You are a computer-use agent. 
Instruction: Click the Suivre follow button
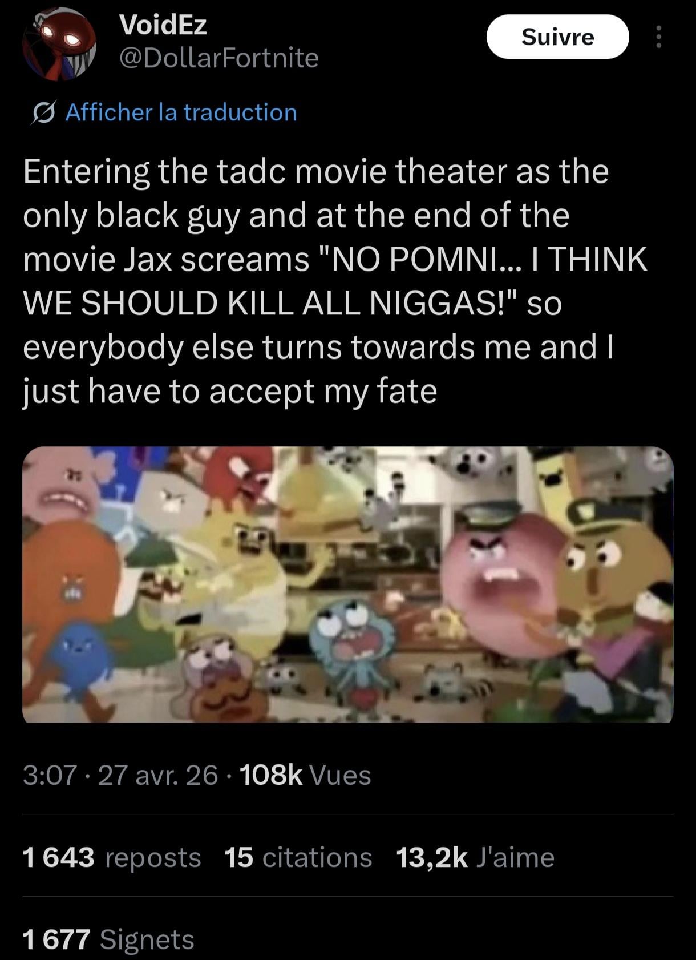point(557,37)
